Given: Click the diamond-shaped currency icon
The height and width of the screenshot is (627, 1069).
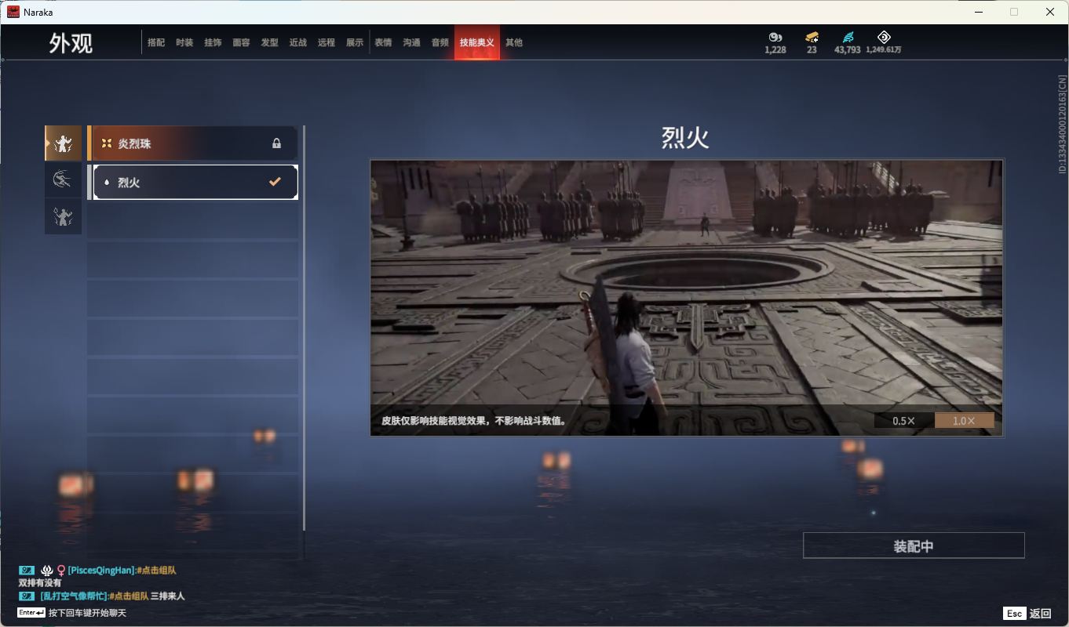Looking at the screenshot, I should pos(884,37).
